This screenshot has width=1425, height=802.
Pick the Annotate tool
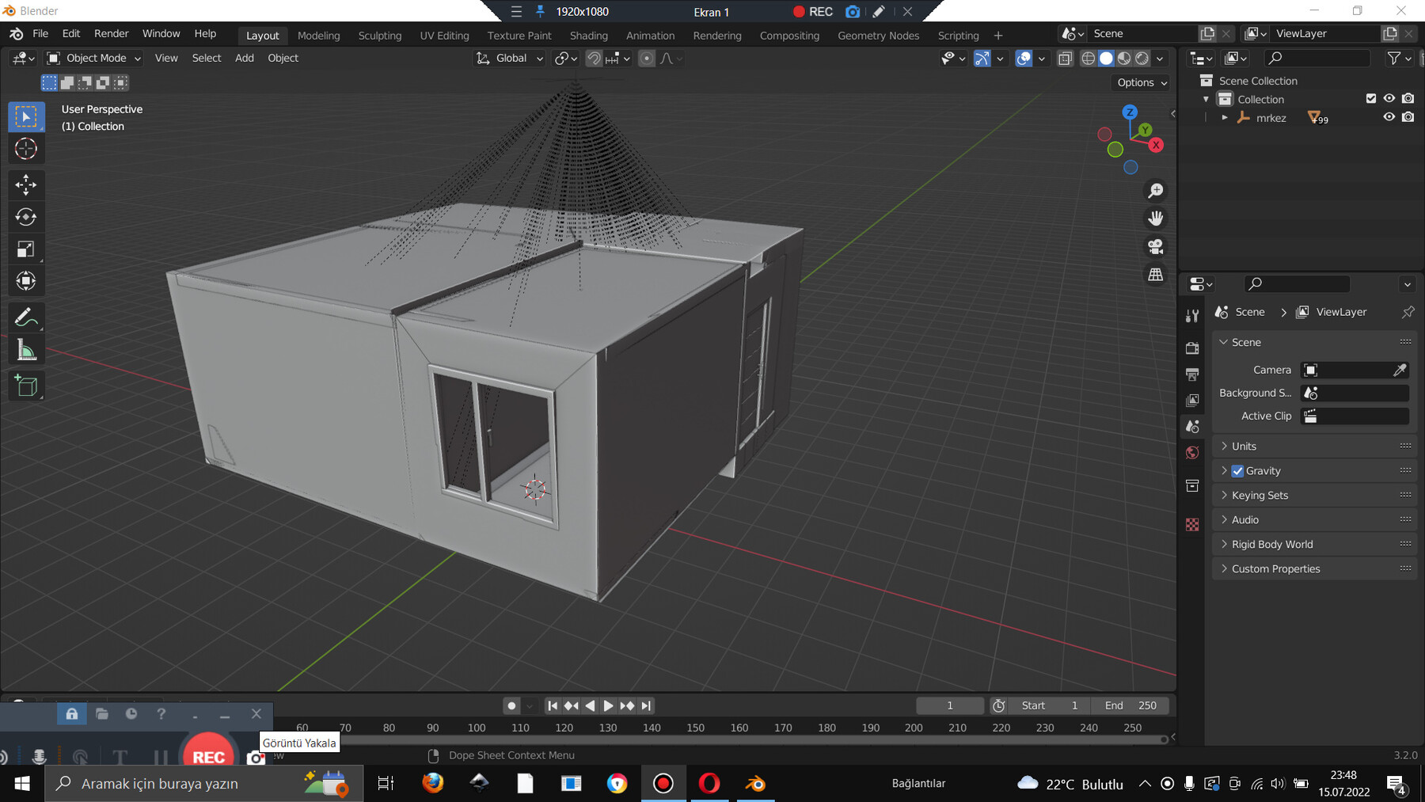(x=26, y=317)
